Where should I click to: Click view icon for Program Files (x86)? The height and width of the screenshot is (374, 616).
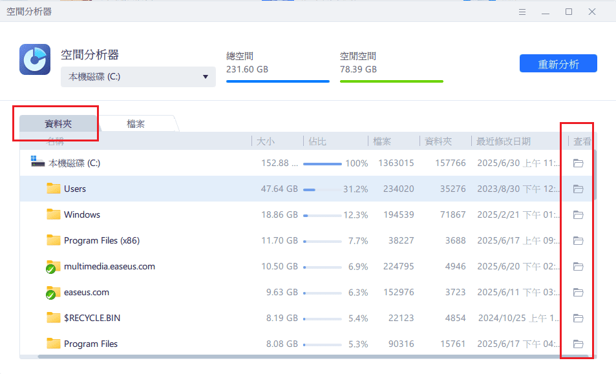pos(578,241)
